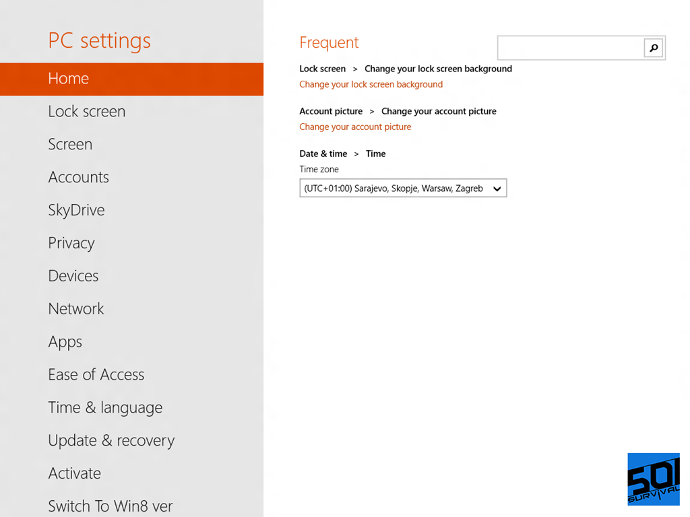Click inside the search input box
Viewport: 690px width, 517px height.
(571, 48)
